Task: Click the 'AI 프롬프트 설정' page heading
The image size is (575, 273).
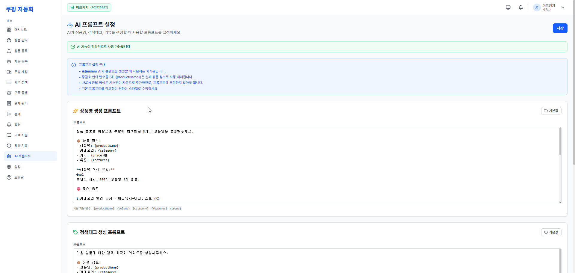Action: [x=95, y=25]
